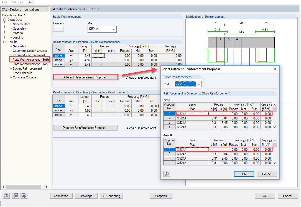Screen dimensions: 301x207
Task: Click the main window OK button
Action: [265, 196]
